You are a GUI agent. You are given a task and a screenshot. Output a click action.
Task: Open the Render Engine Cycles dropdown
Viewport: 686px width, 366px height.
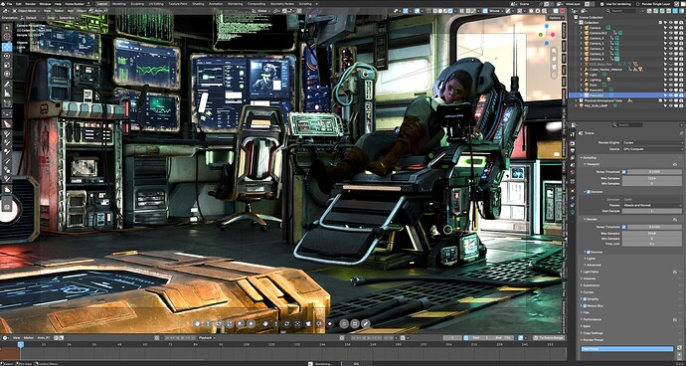pos(652,143)
